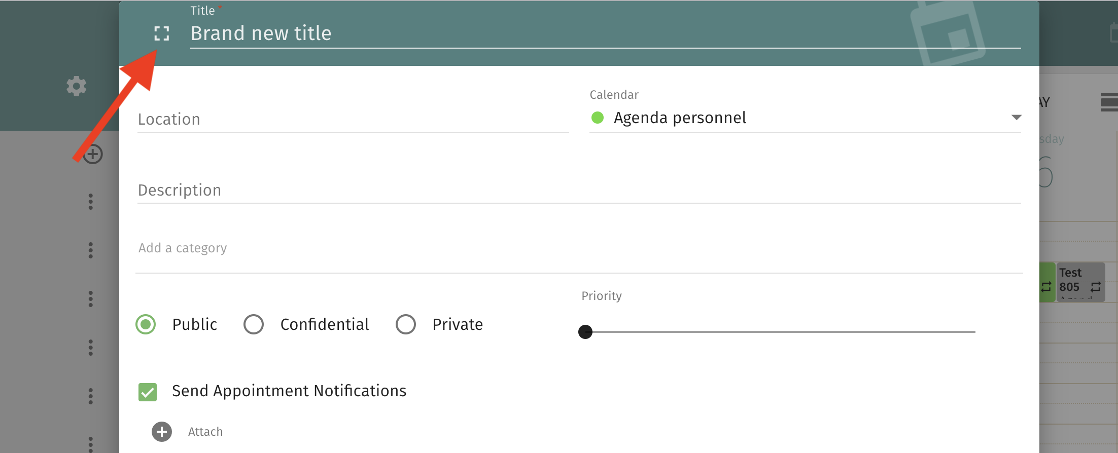This screenshot has height=453, width=1118.
Task: Select the Public radio button
Action: coord(146,324)
